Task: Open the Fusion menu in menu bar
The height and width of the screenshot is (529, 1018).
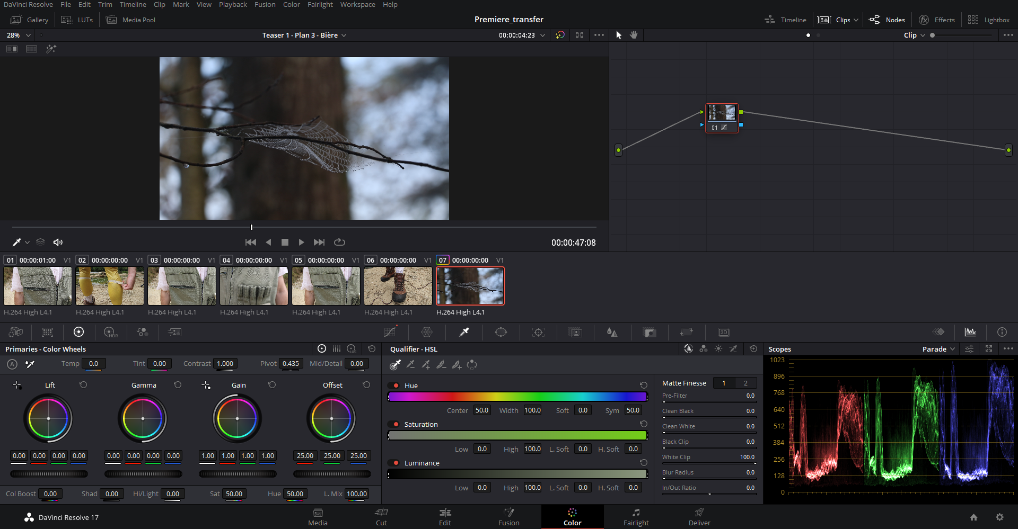Action: click(x=265, y=5)
